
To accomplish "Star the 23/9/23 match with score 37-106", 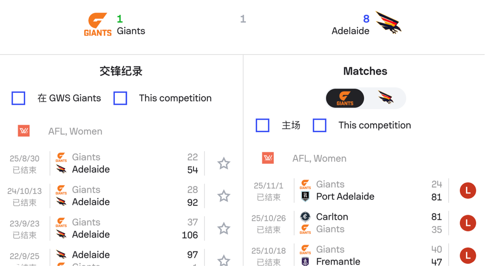I will tap(224, 229).
